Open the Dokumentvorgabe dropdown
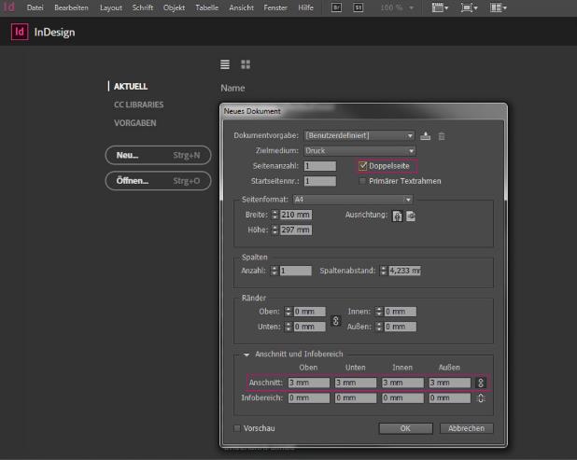 pos(359,135)
